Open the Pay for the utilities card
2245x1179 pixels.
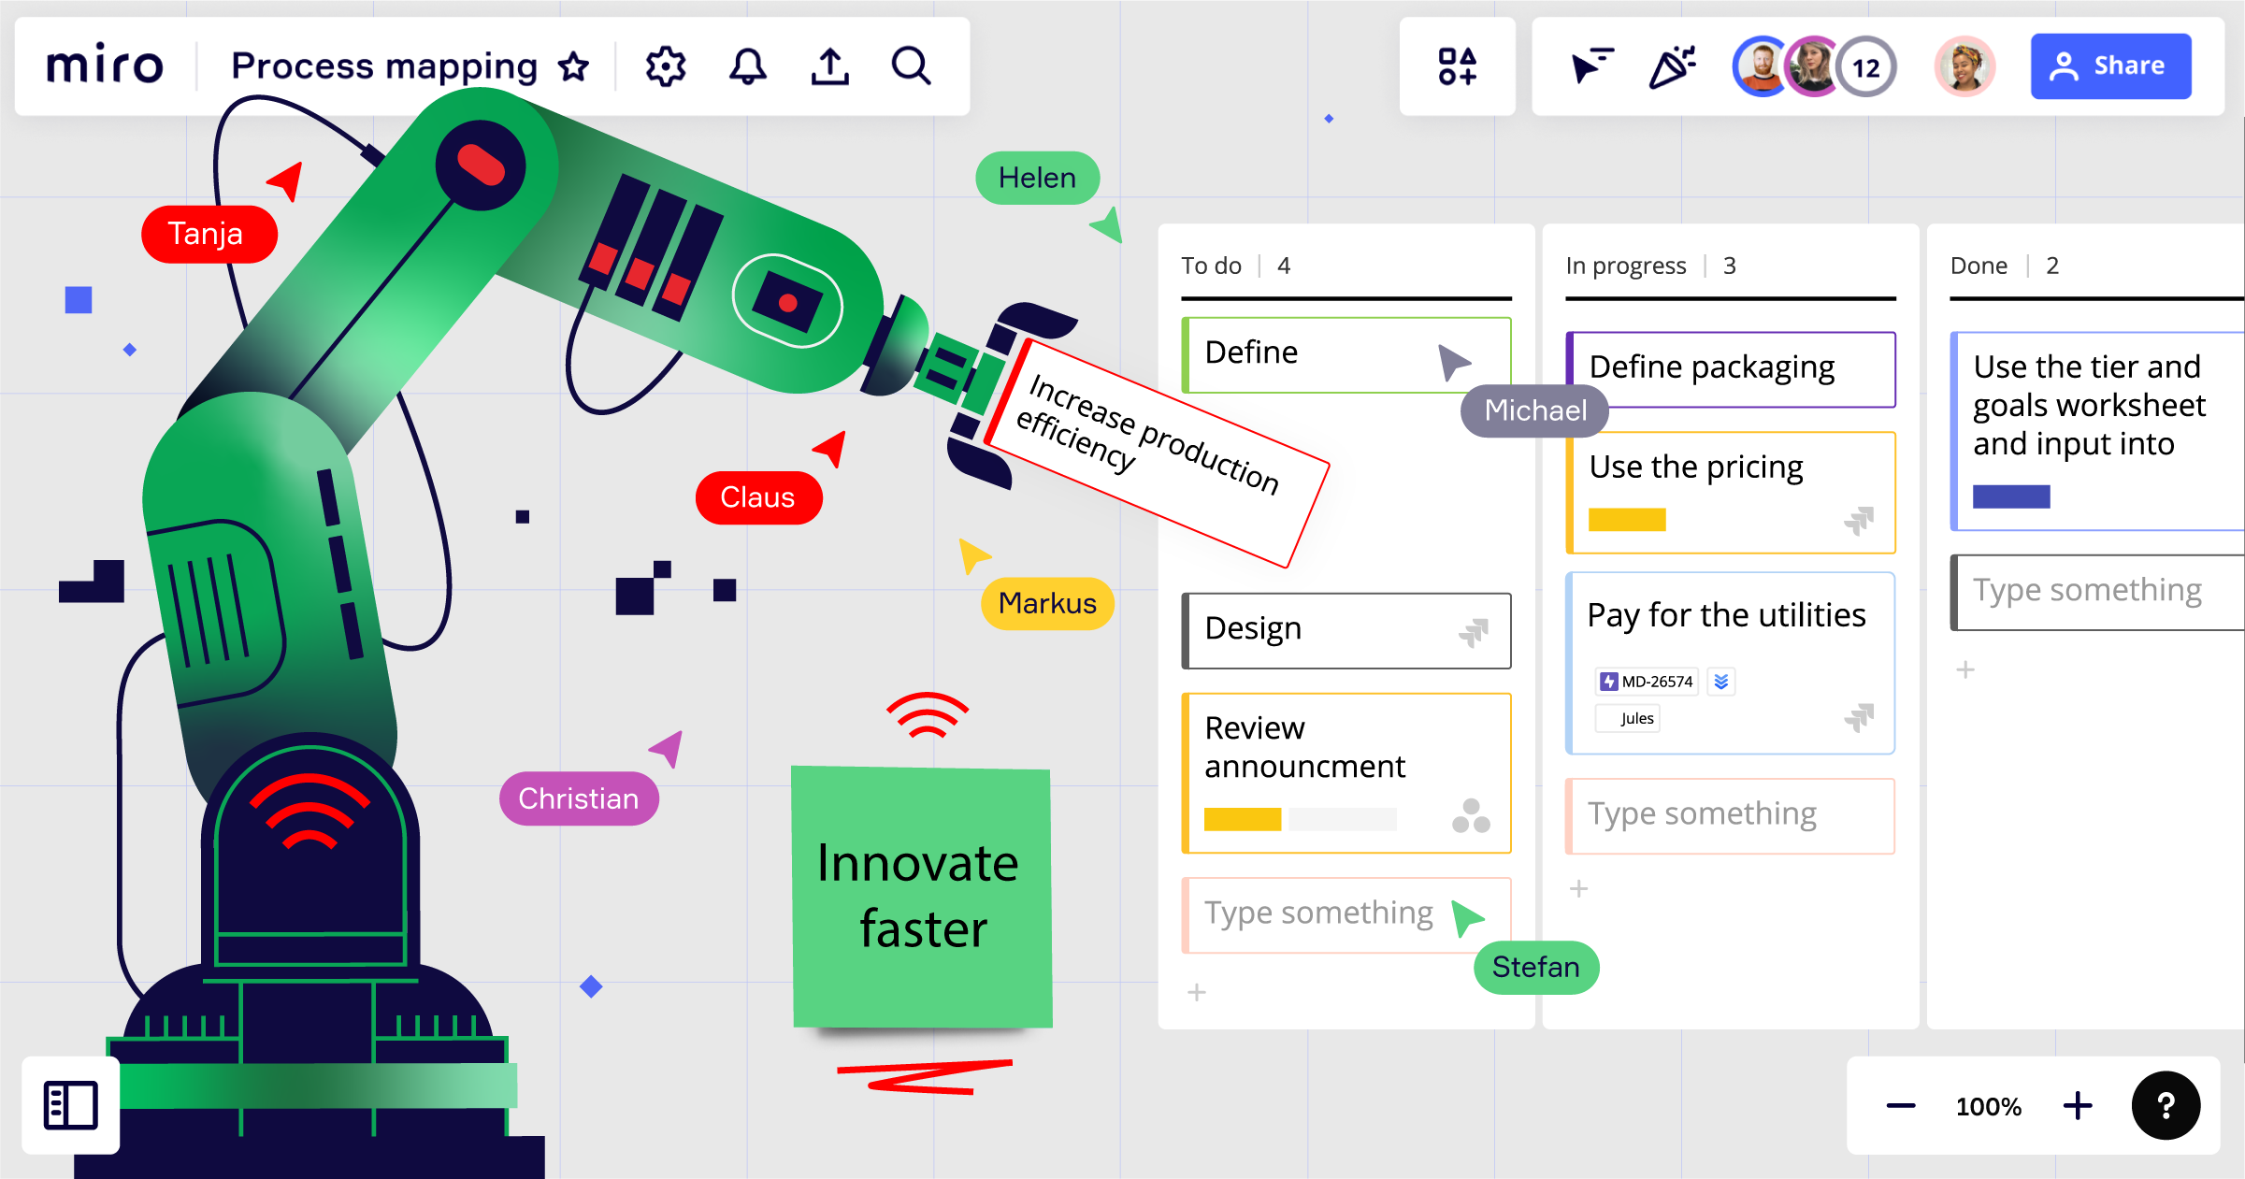click(1726, 615)
